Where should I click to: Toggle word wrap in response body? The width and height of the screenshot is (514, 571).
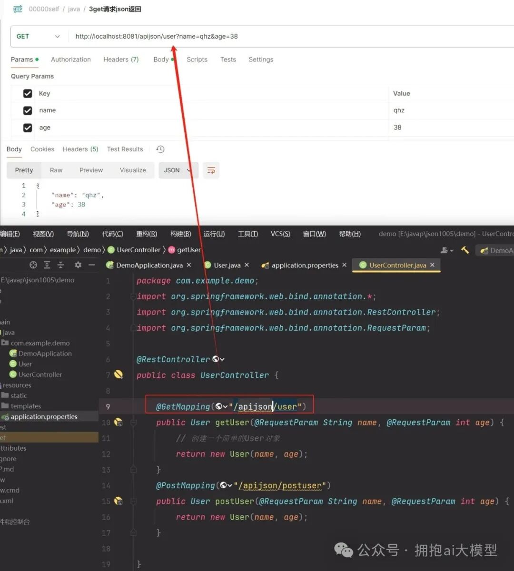[211, 170]
